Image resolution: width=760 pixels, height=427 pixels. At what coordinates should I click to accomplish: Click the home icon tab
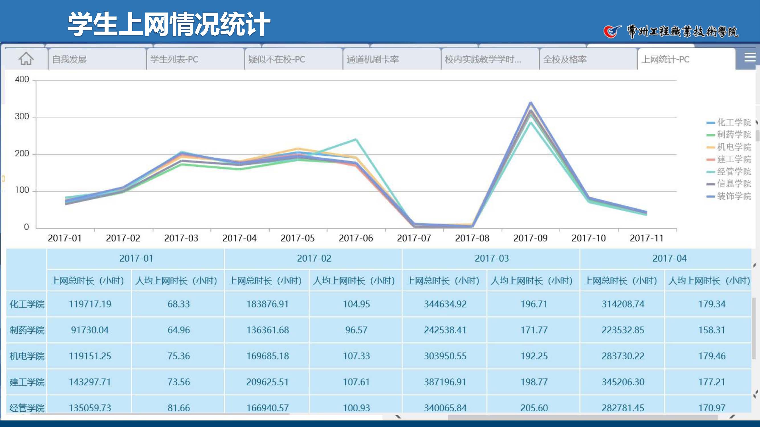click(x=26, y=59)
